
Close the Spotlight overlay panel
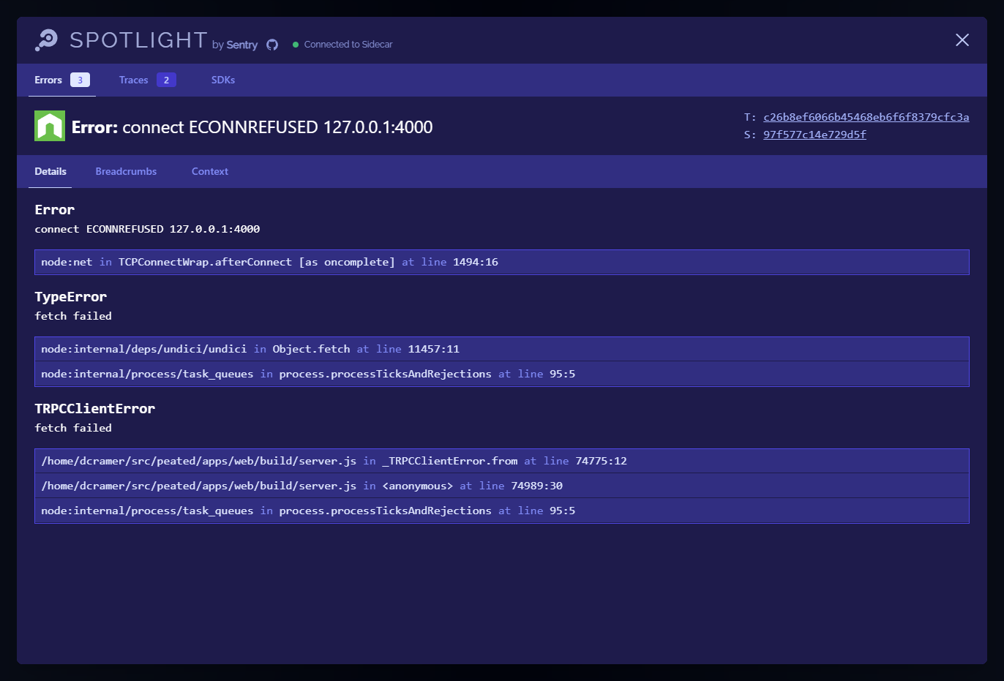(x=962, y=40)
